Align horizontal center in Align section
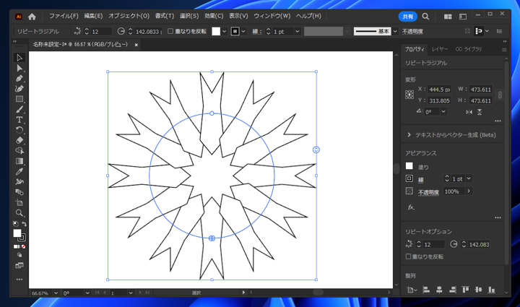 [x=439, y=290]
